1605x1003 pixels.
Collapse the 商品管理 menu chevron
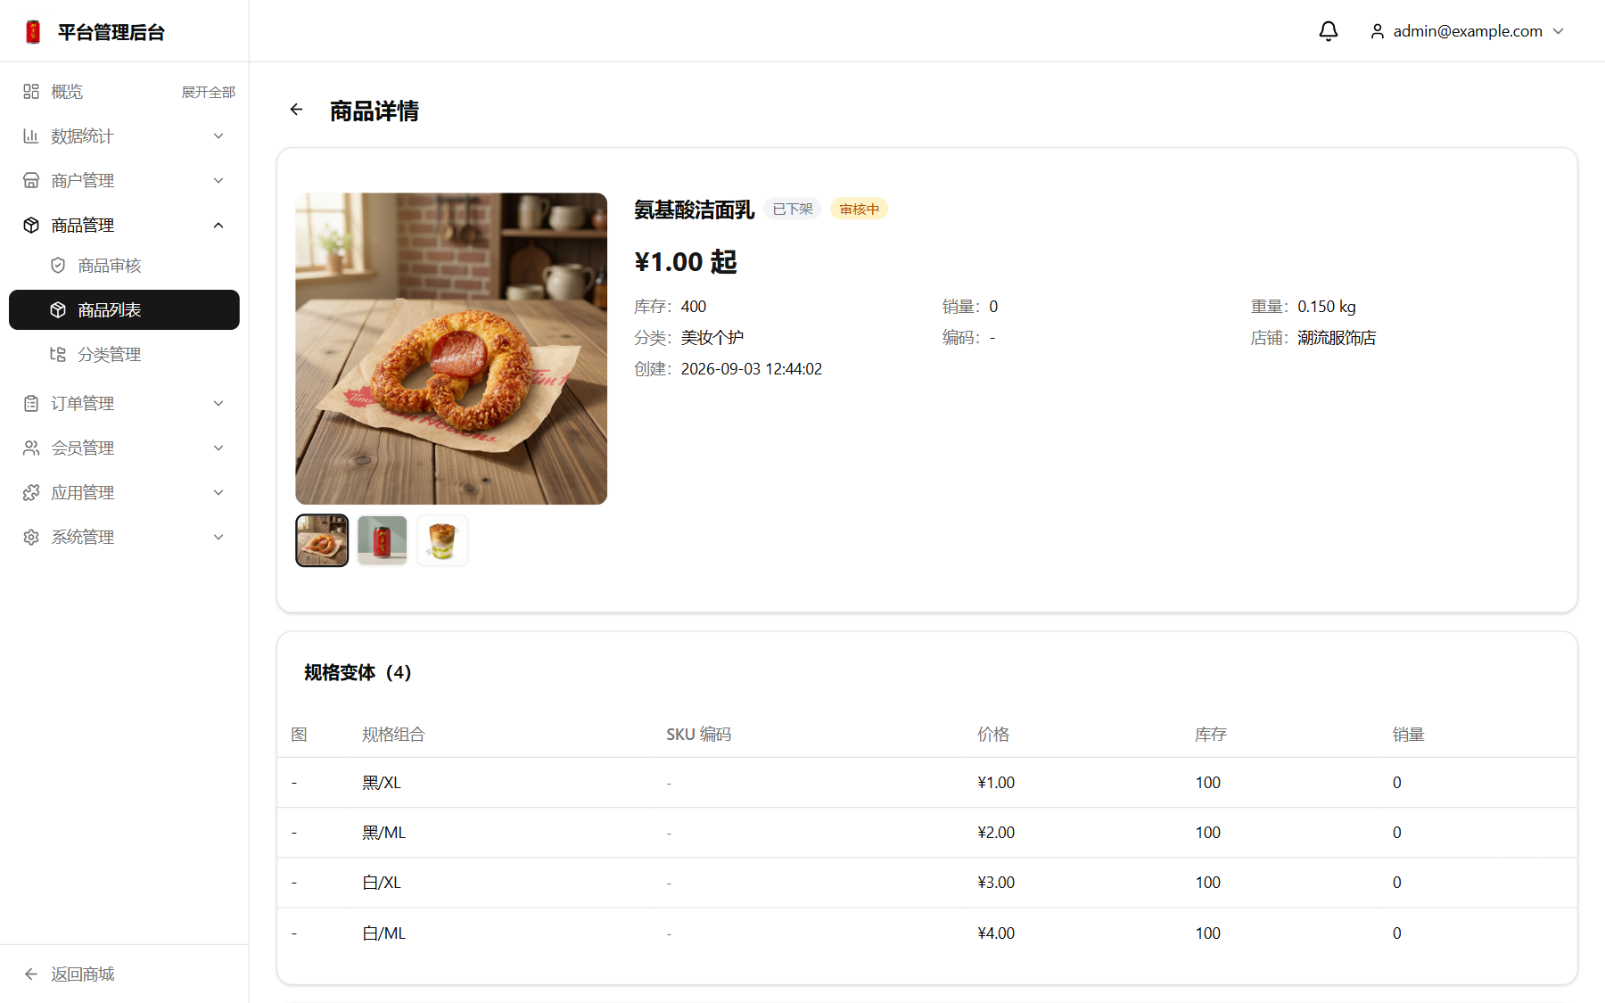(218, 225)
